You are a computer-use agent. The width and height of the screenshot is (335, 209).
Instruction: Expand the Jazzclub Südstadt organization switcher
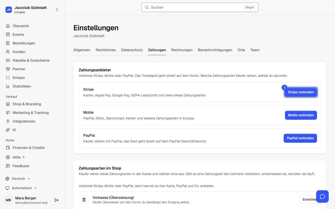point(32,10)
